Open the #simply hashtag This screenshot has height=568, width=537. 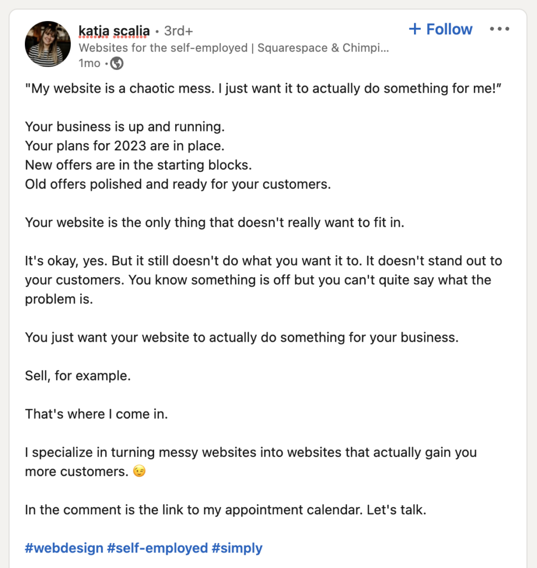[237, 547]
